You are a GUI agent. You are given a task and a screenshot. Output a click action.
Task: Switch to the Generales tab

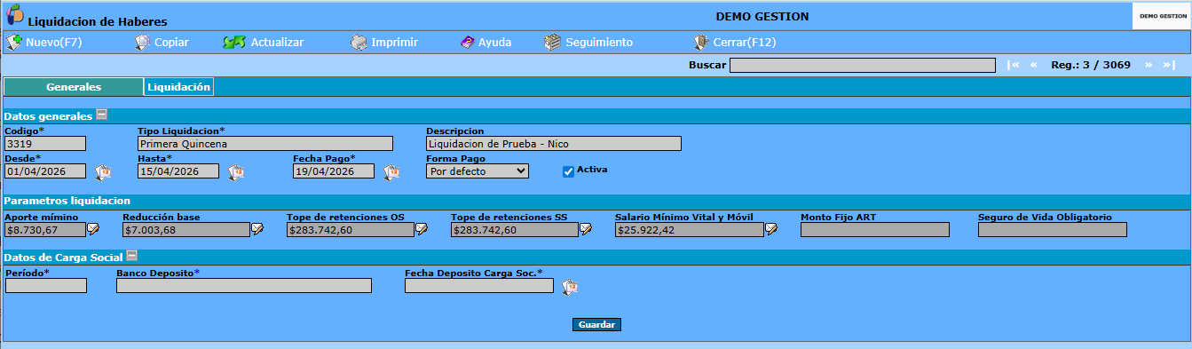(74, 87)
